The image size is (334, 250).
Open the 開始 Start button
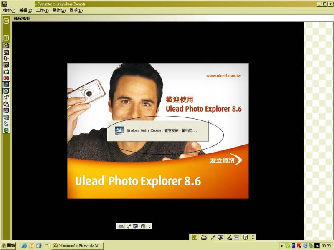(x=8, y=245)
